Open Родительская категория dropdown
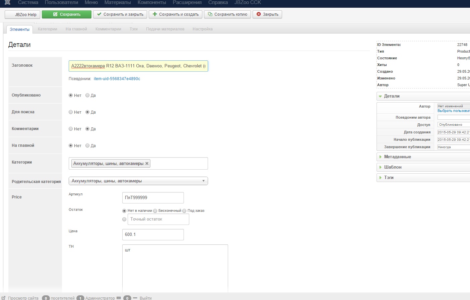The height and width of the screenshot is (300, 470). (x=138, y=181)
